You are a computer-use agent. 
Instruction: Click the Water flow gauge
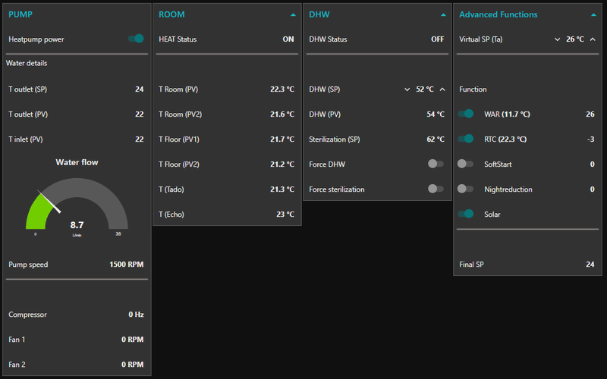pyautogui.click(x=77, y=205)
